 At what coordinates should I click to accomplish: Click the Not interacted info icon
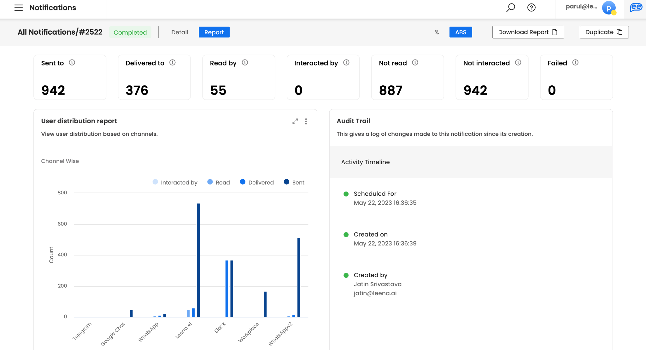[x=518, y=63]
